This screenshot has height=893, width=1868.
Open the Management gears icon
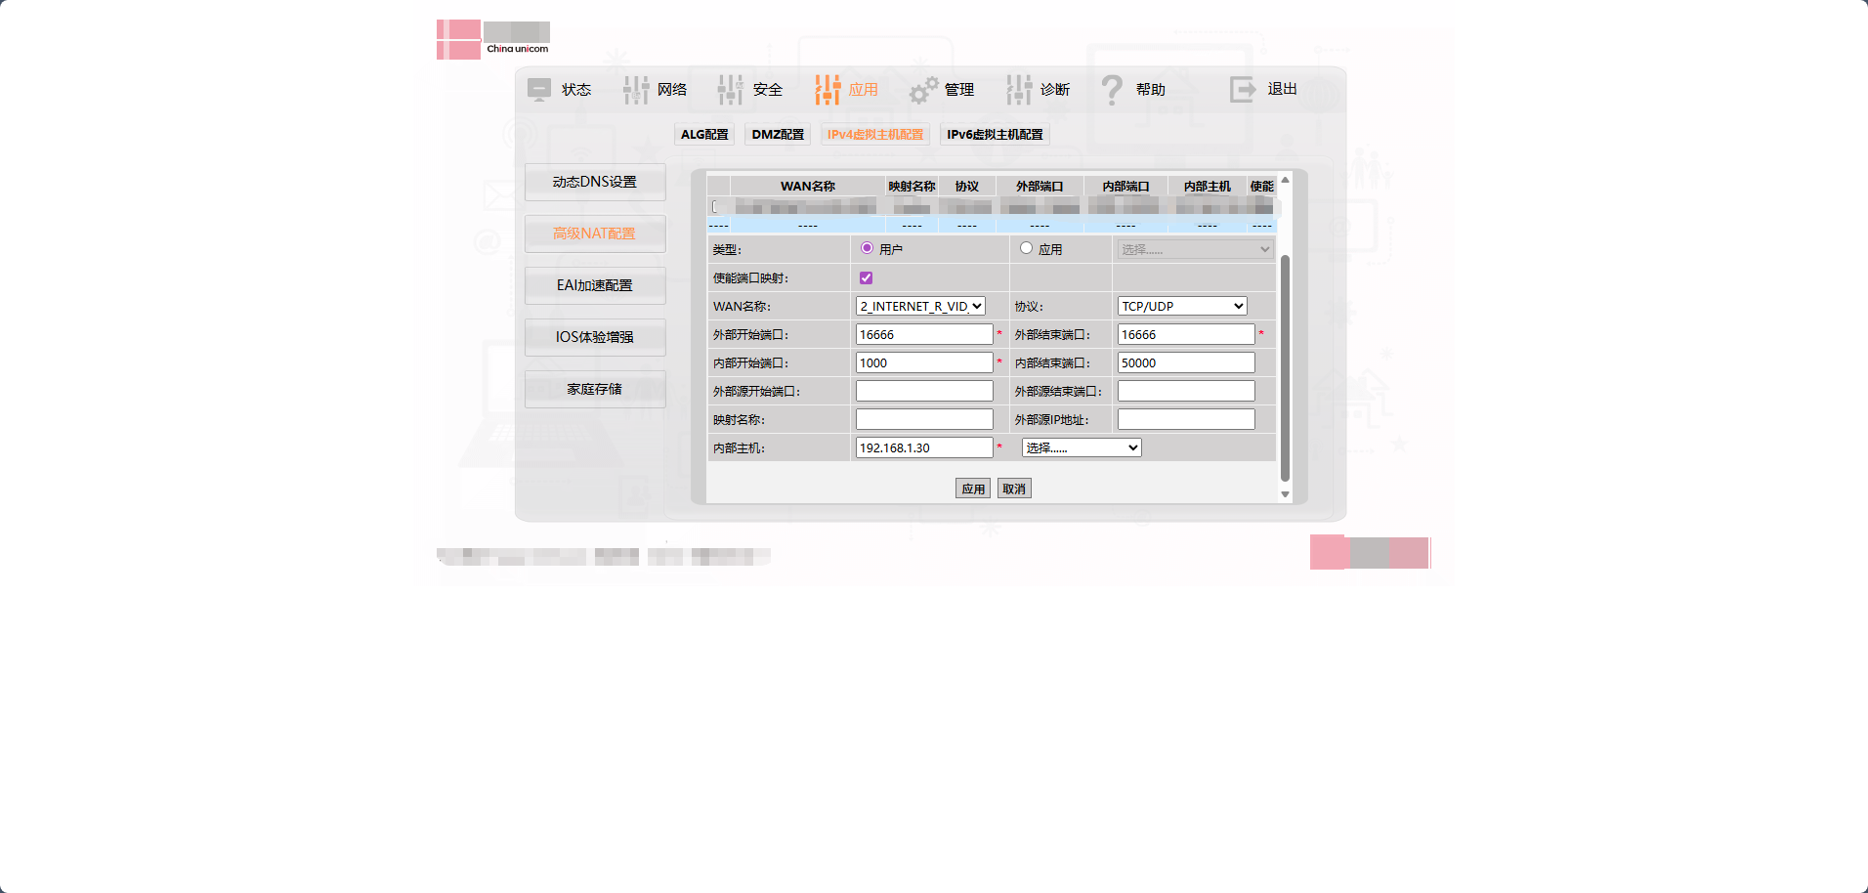point(923,90)
